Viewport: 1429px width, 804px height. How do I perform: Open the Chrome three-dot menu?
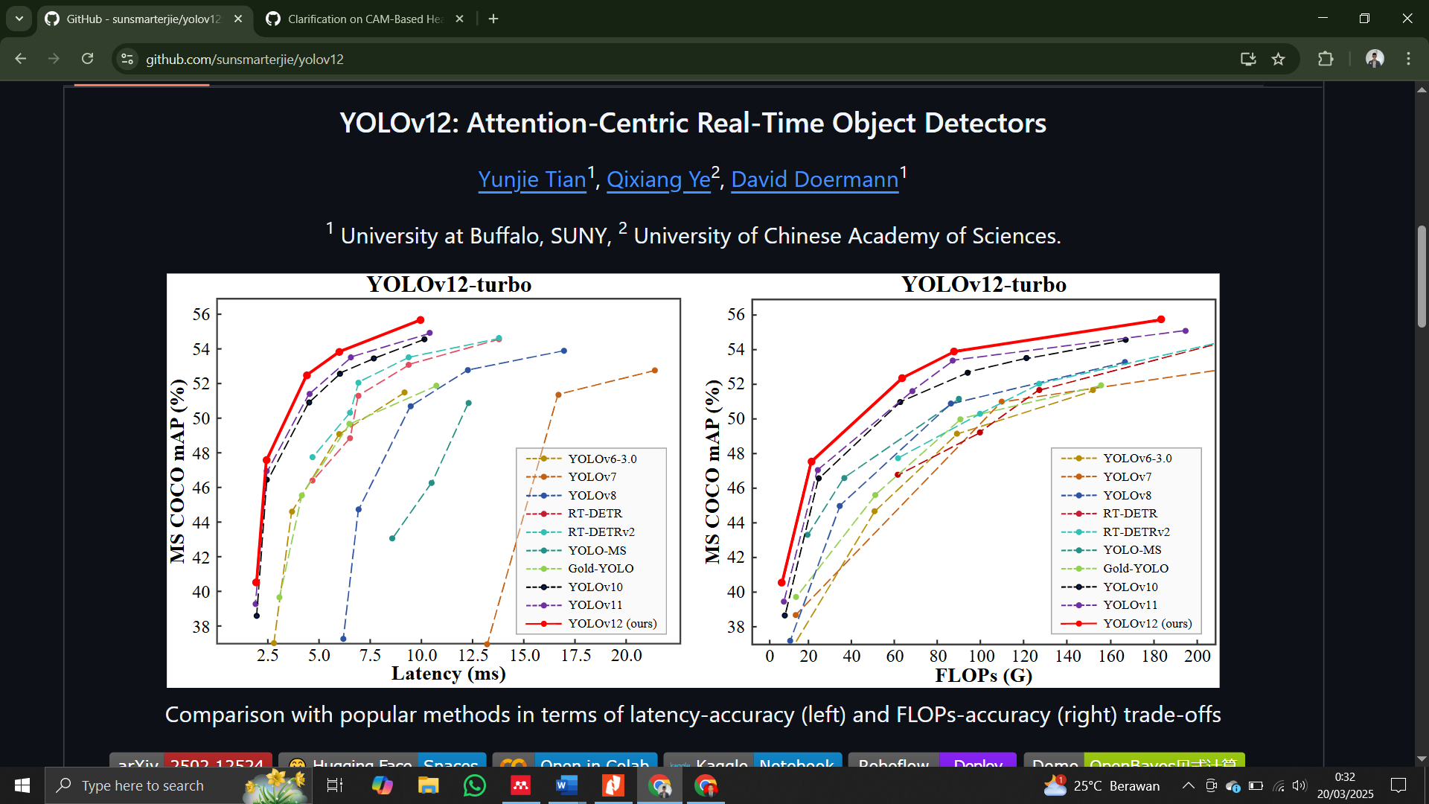tap(1408, 59)
